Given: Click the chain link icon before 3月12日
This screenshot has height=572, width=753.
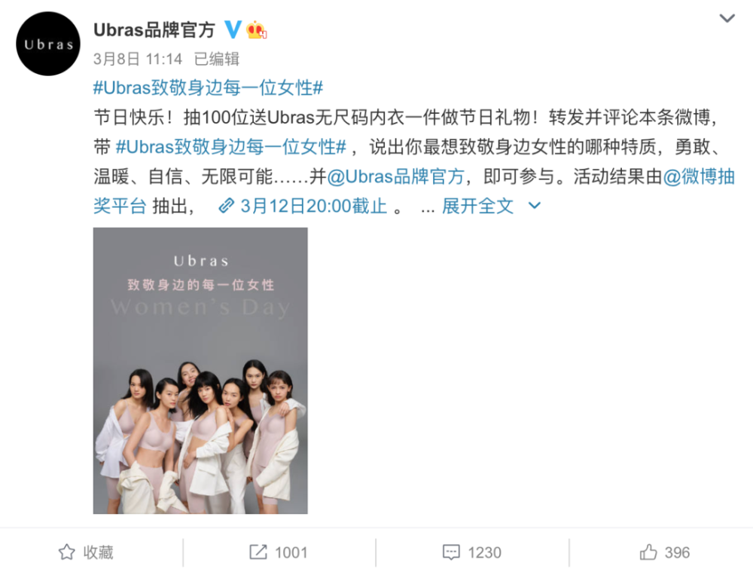Looking at the screenshot, I should click(x=226, y=206).
